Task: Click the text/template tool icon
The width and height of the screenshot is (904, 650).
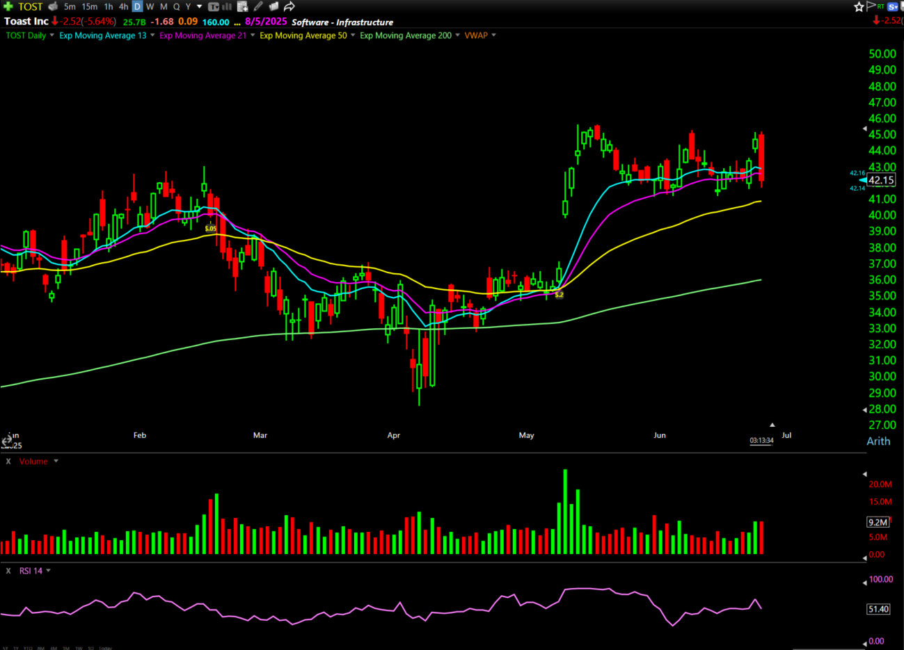Action: pyautogui.click(x=214, y=6)
